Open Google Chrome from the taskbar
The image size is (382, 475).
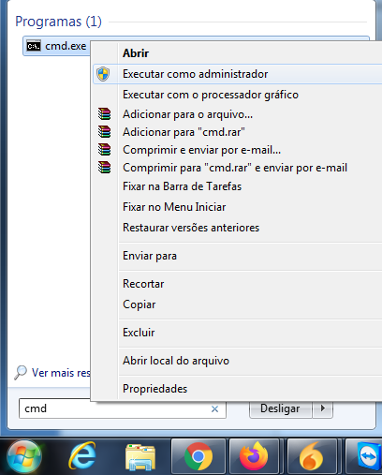click(x=198, y=456)
